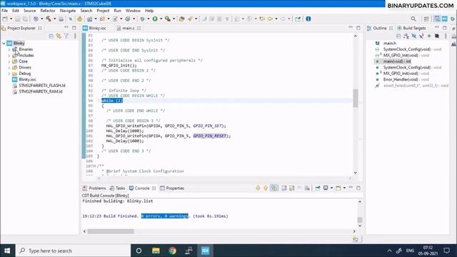
Task: Click the Windows Start button
Action: pyautogui.click(x=7, y=251)
